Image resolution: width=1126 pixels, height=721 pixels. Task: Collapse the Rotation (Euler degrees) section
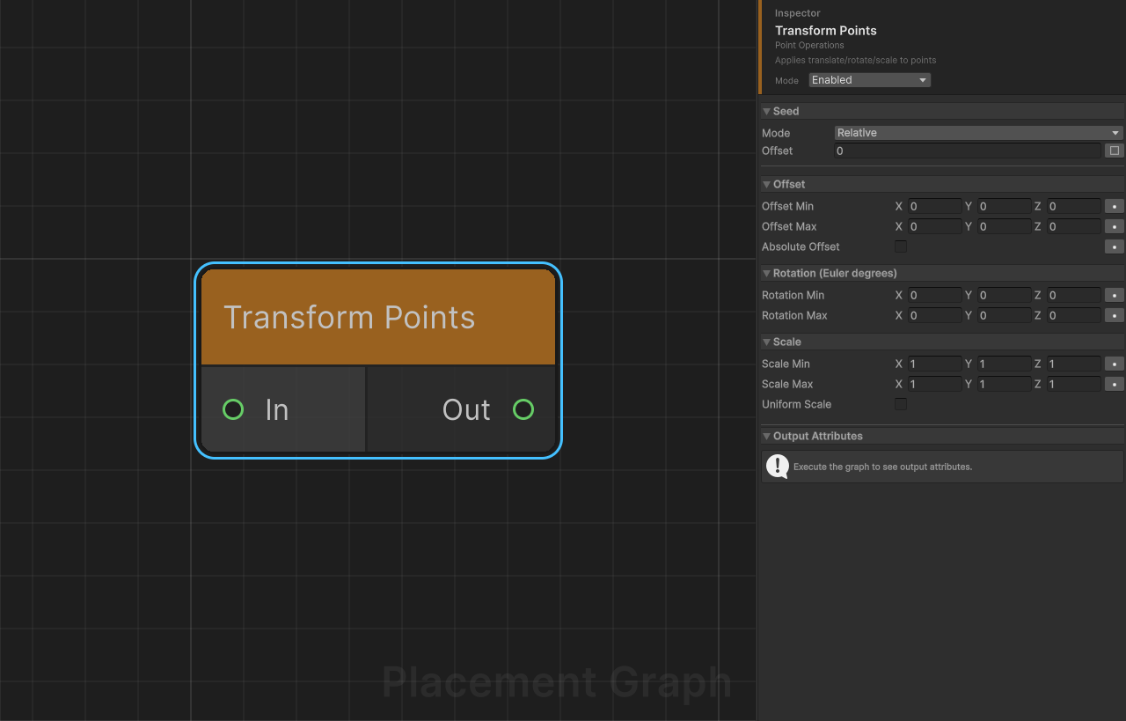[766, 274]
